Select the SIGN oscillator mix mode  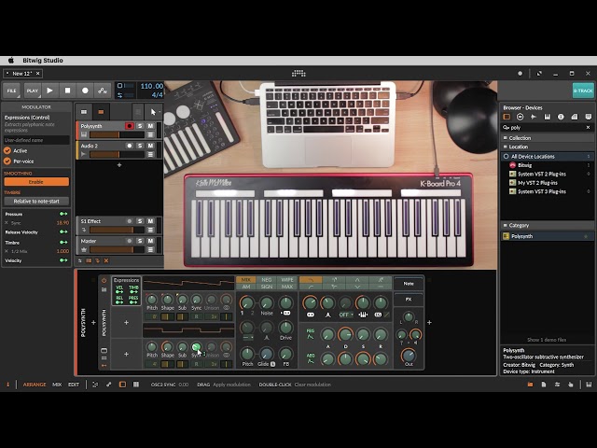267,287
